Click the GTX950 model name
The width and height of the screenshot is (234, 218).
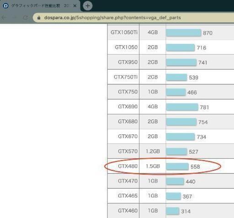[128, 62]
